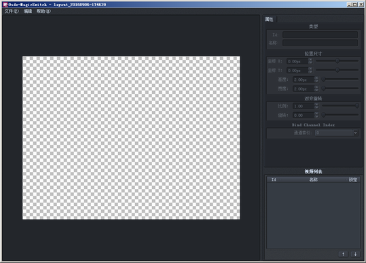
Task: Increase the 宽度 spinner value
Action: pos(316,87)
